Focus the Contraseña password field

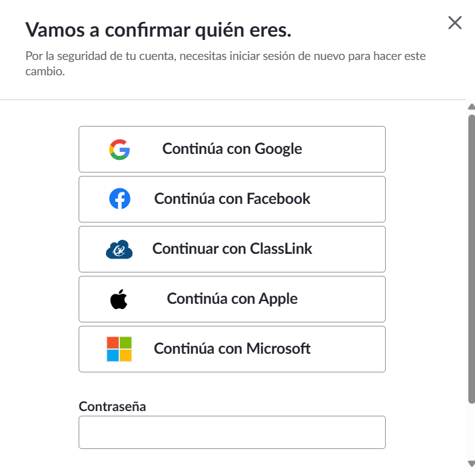click(x=232, y=432)
